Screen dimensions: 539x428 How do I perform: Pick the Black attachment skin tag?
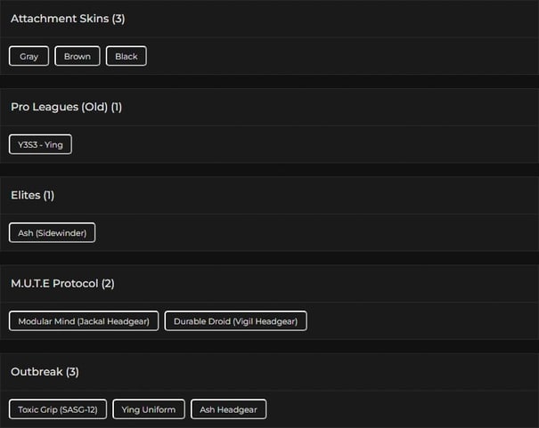(x=127, y=56)
